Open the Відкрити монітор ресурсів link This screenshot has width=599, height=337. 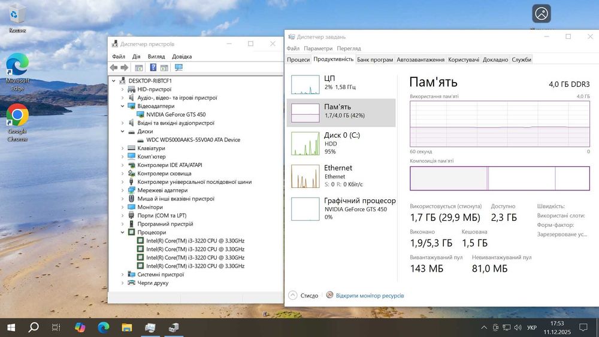[x=370, y=296]
